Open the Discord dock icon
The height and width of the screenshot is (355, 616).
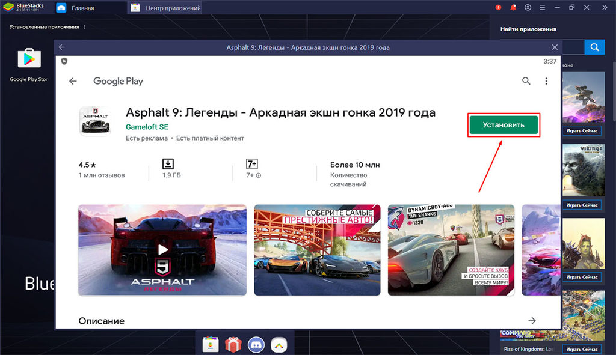click(x=256, y=345)
